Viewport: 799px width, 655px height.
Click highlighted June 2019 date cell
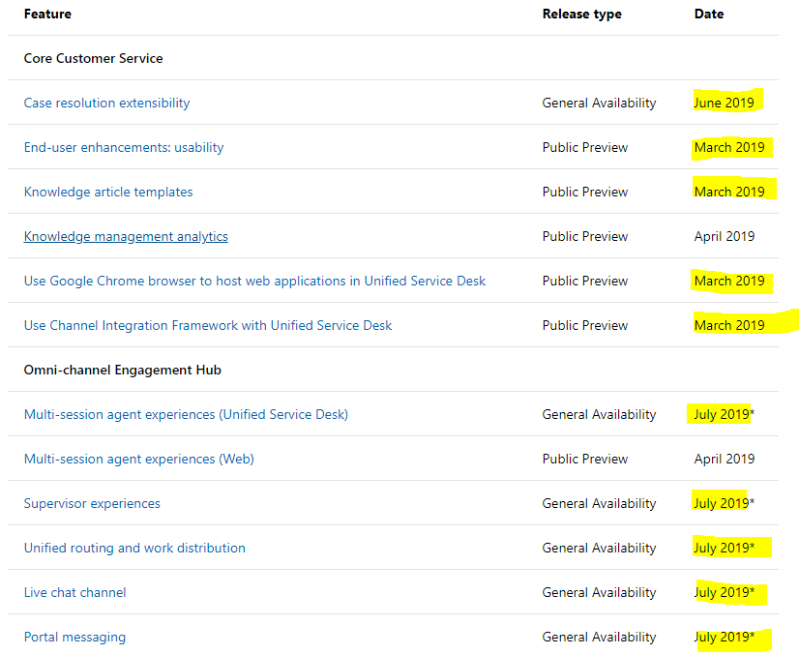point(725,103)
